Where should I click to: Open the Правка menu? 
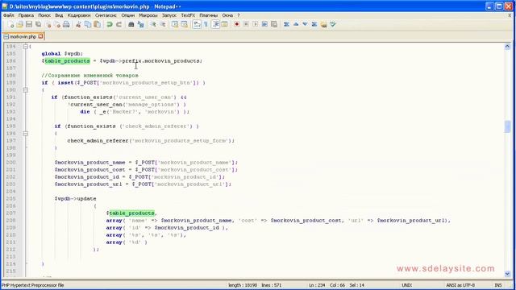(26, 15)
